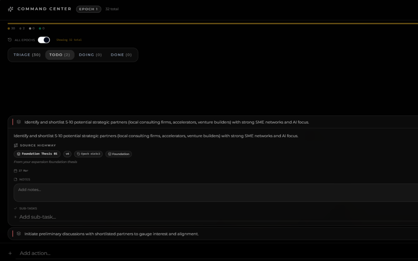Click the '32 total' header text
Screen dimensions: 418x261
(x=112, y=9)
